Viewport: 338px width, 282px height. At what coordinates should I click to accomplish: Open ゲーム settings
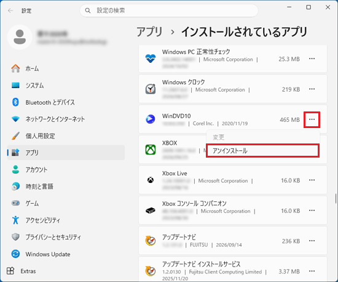66,203
